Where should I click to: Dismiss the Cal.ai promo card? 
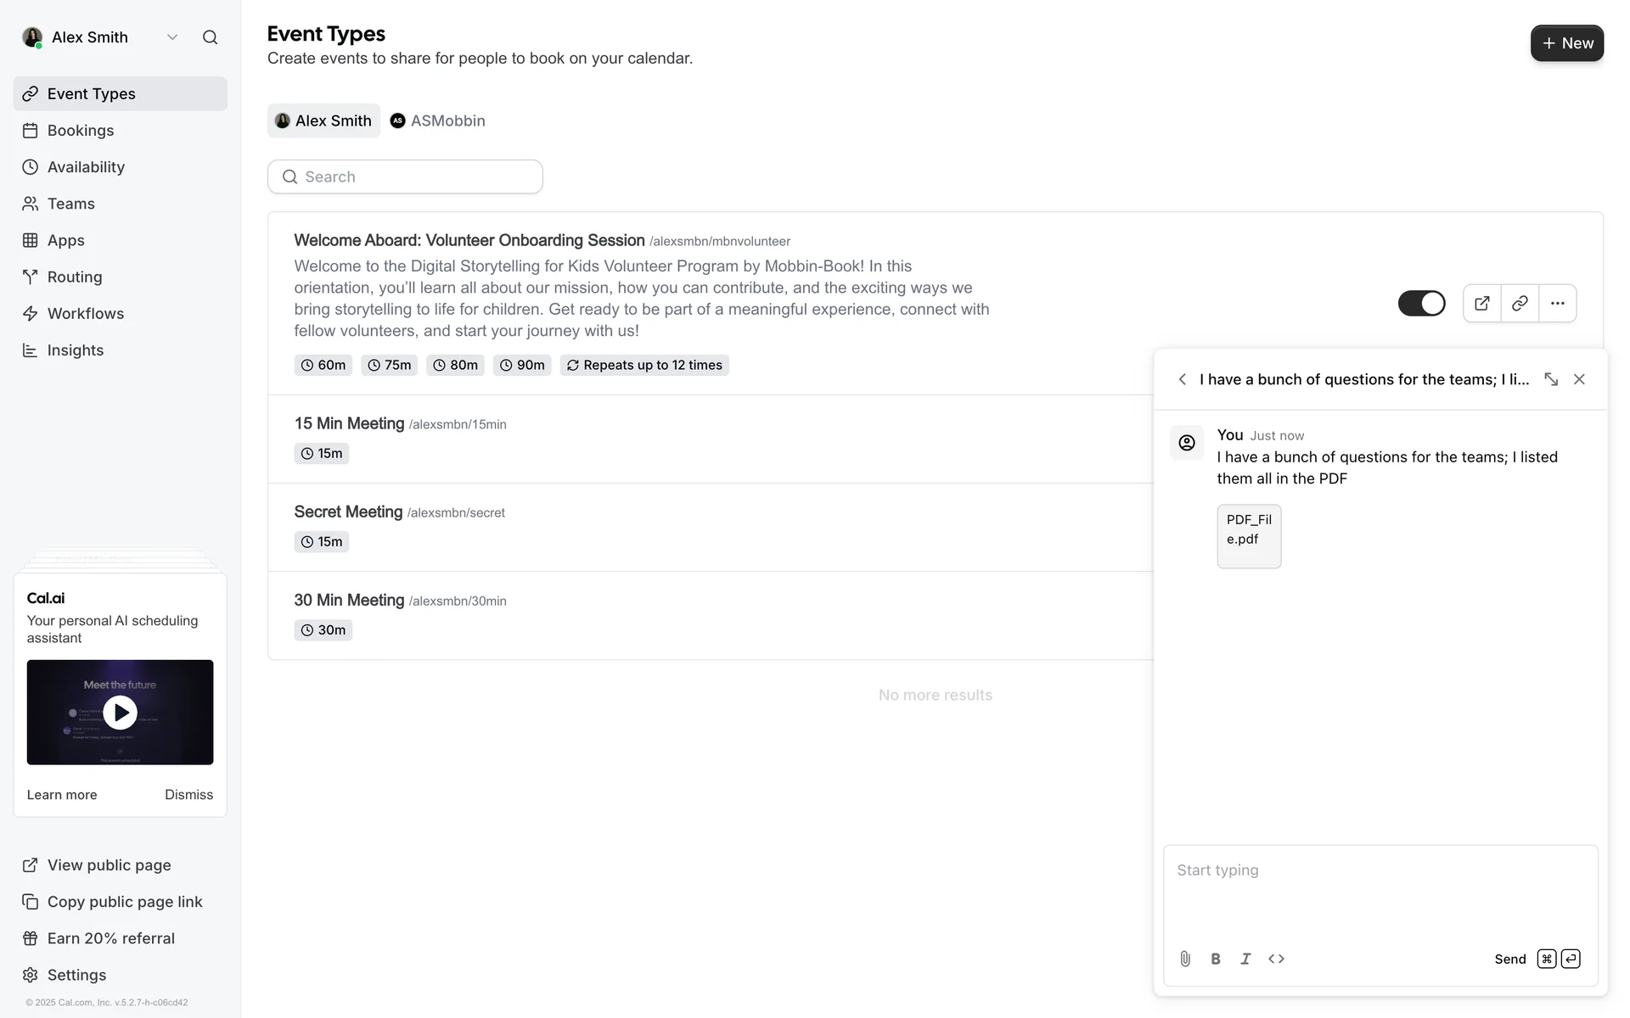coord(188,795)
